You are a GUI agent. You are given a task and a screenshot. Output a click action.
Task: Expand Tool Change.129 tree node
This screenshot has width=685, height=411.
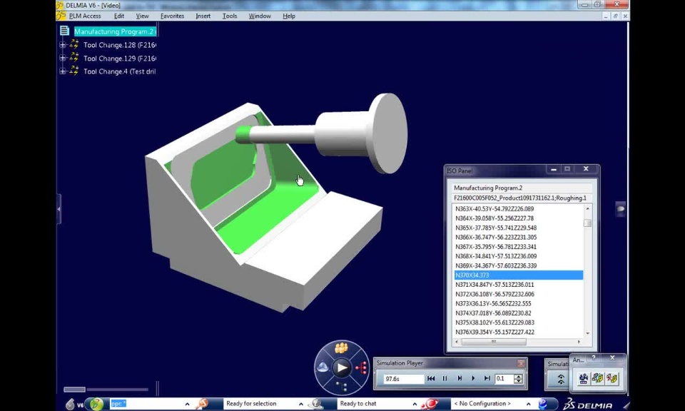click(x=63, y=58)
